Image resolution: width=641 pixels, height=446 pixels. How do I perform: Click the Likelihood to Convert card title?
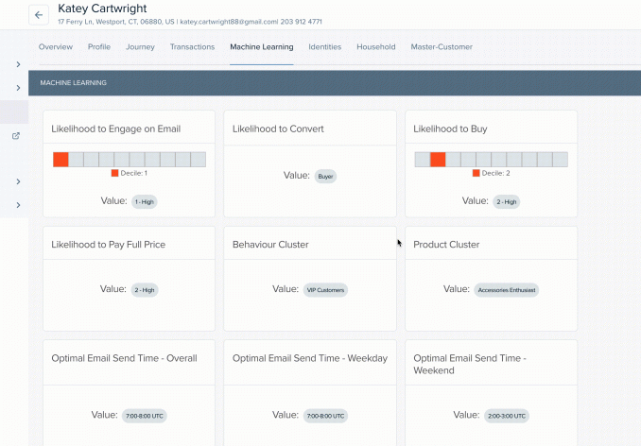coord(278,129)
